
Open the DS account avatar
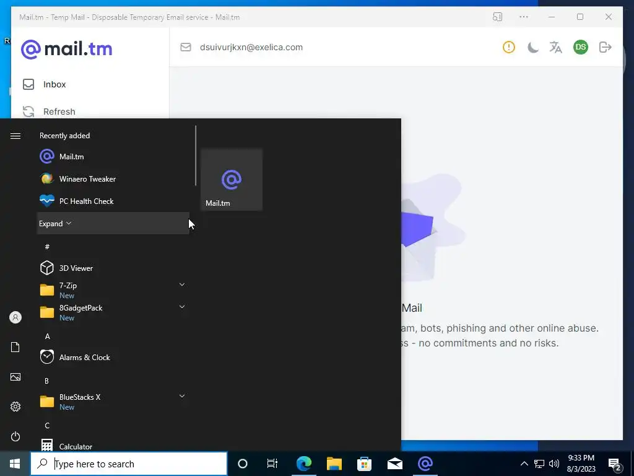coord(580,47)
